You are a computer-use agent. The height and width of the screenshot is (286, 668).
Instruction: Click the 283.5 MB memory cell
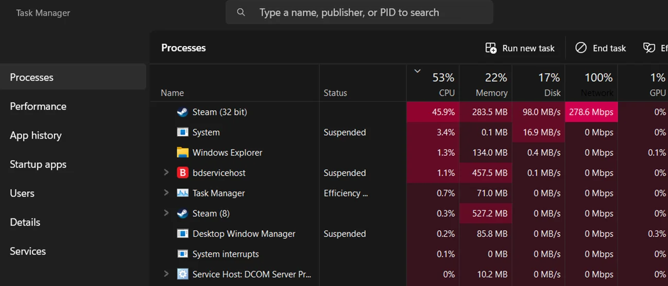[x=486, y=112]
